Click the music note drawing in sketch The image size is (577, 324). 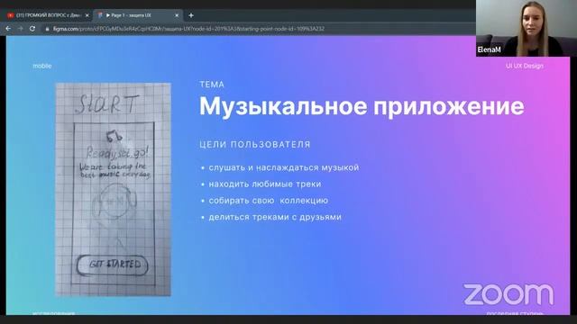tap(114, 136)
